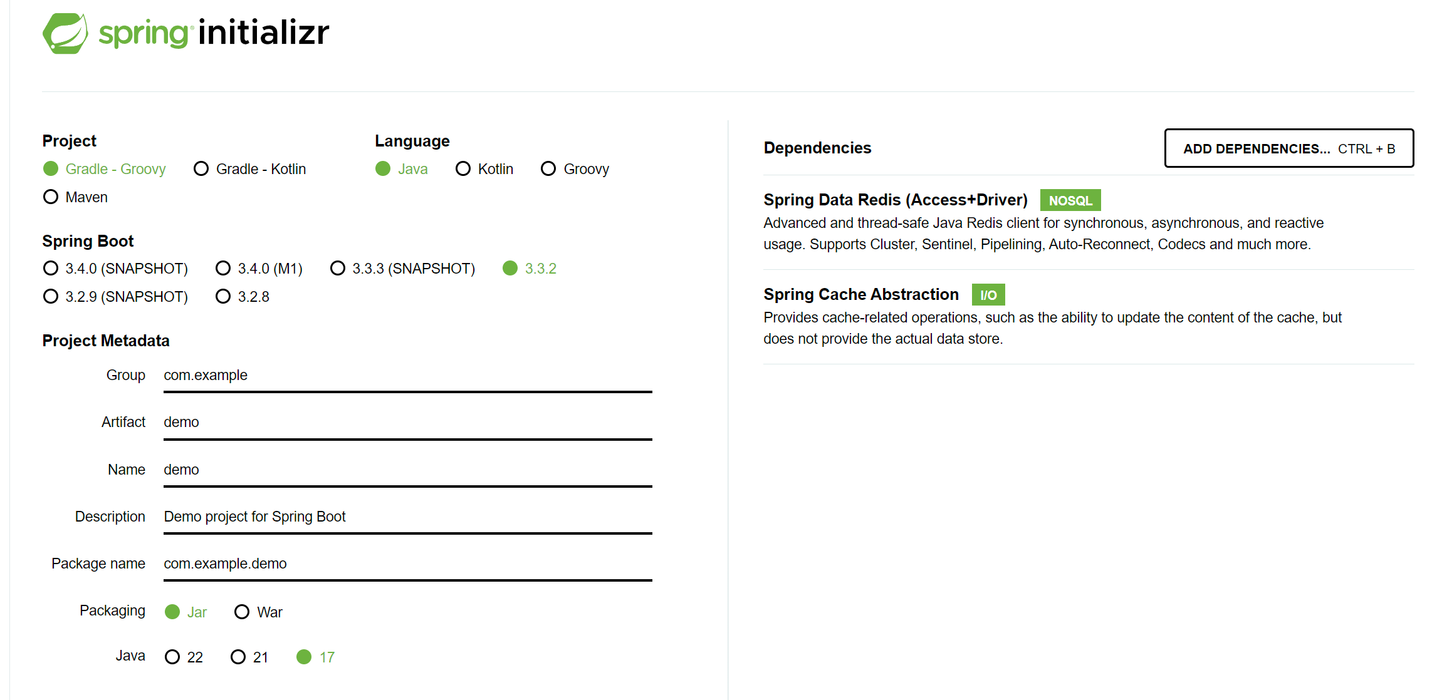Edit the Artifact field demo

pos(406,422)
